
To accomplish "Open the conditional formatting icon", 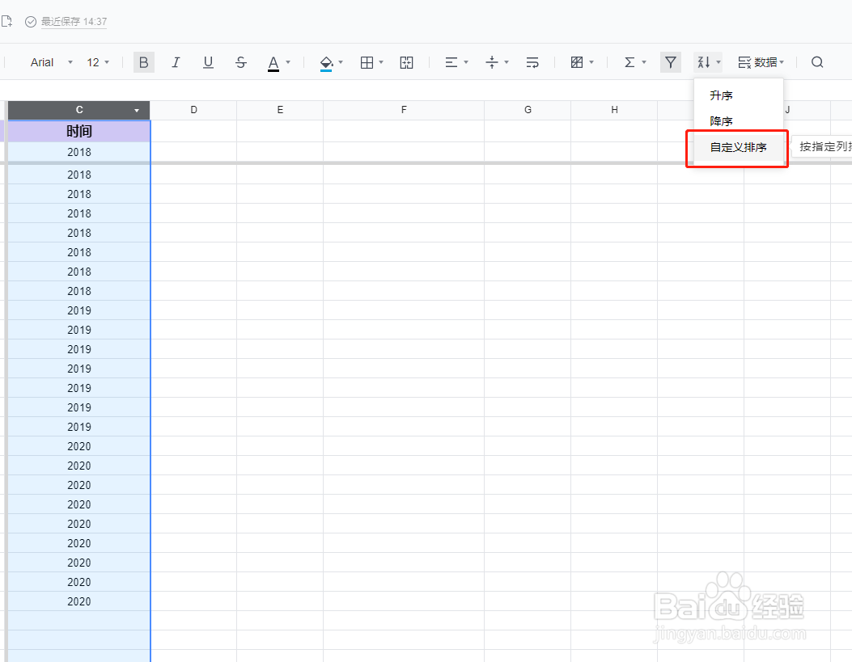I will (x=577, y=62).
